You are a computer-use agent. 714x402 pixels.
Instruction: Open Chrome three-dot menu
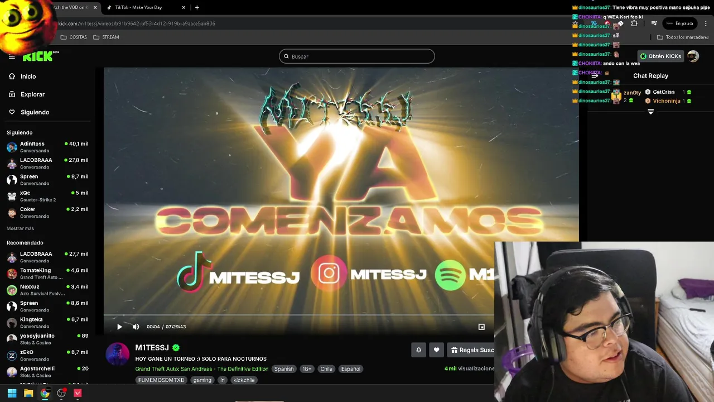[x=706, y=23]
